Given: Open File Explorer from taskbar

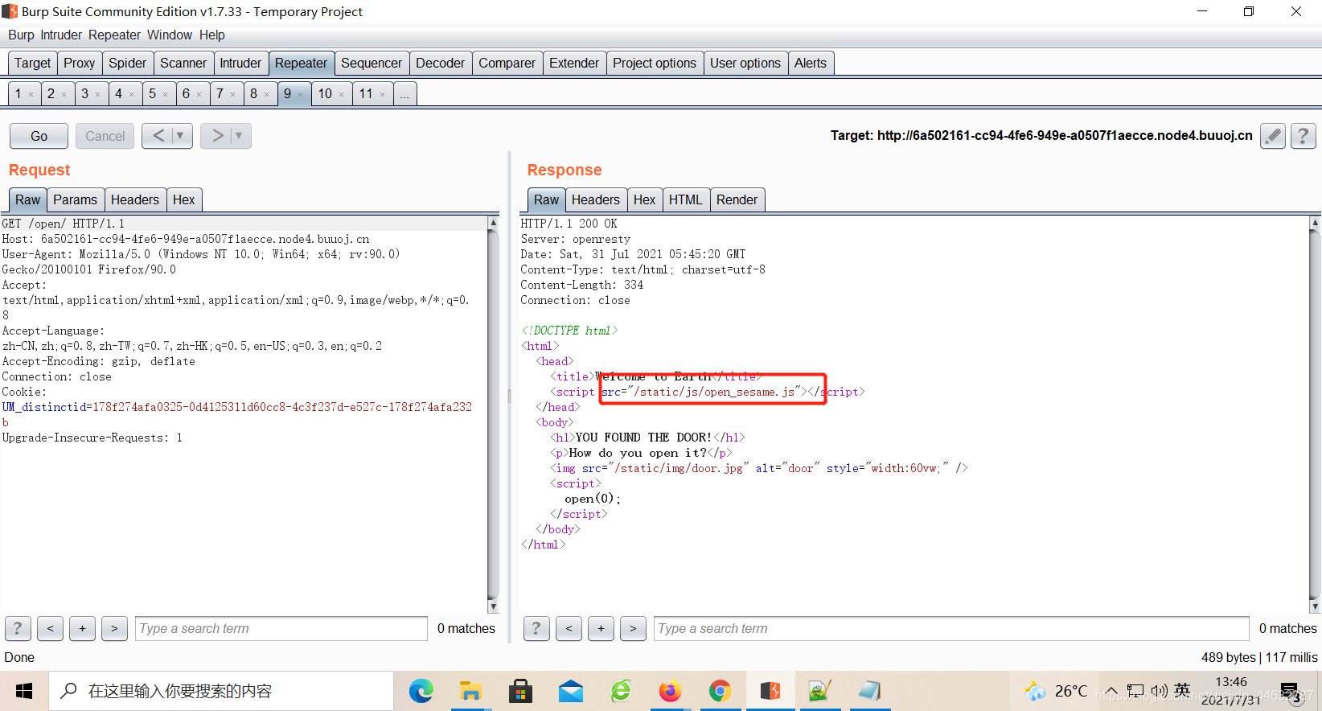Looking at the screenshot, I should [x=470, y=691].
